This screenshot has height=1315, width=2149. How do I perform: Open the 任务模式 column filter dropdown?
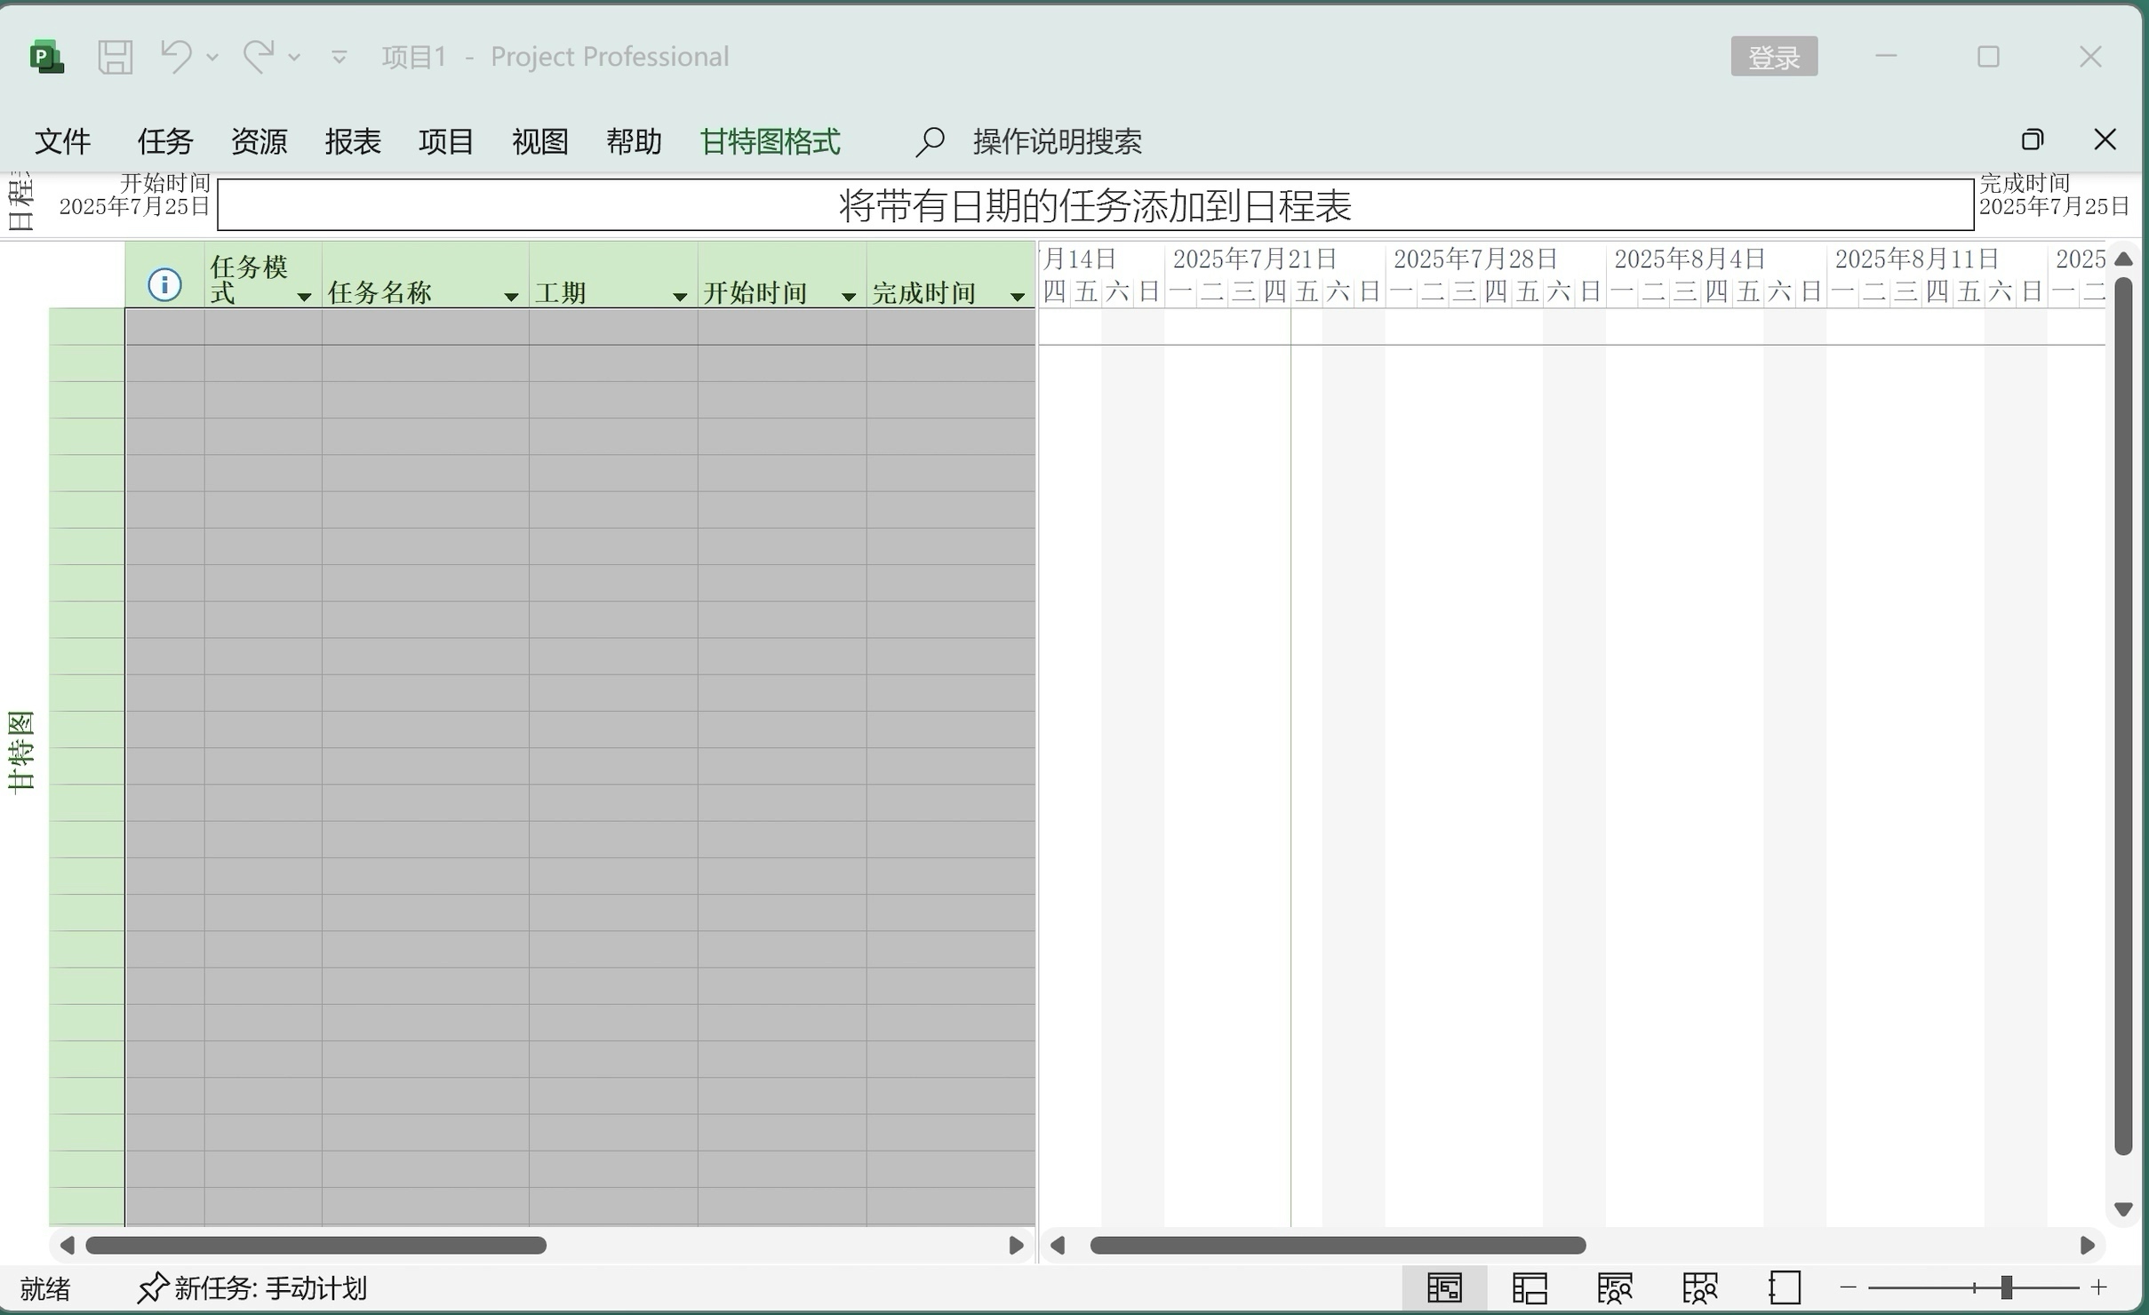[x=303, y=296]
